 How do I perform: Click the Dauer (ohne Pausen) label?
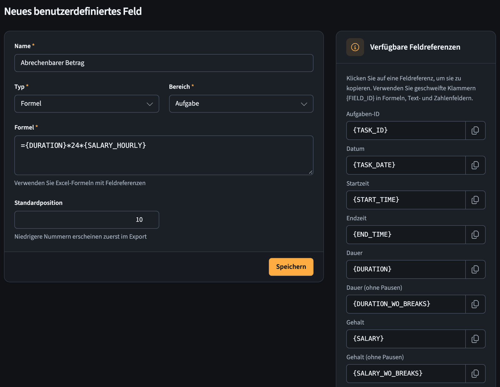[x=374, y=288]
